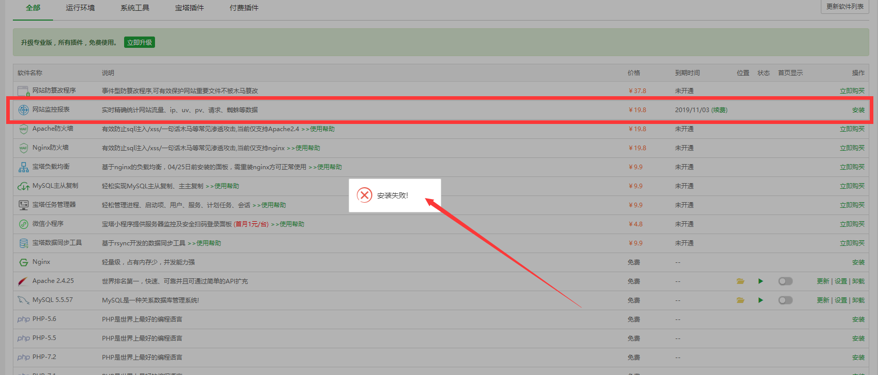Click 立即购买 for 宝塔负载均衡
This screenshot has width=878, height=375.
pyautogui.click(x=852, y=167)
